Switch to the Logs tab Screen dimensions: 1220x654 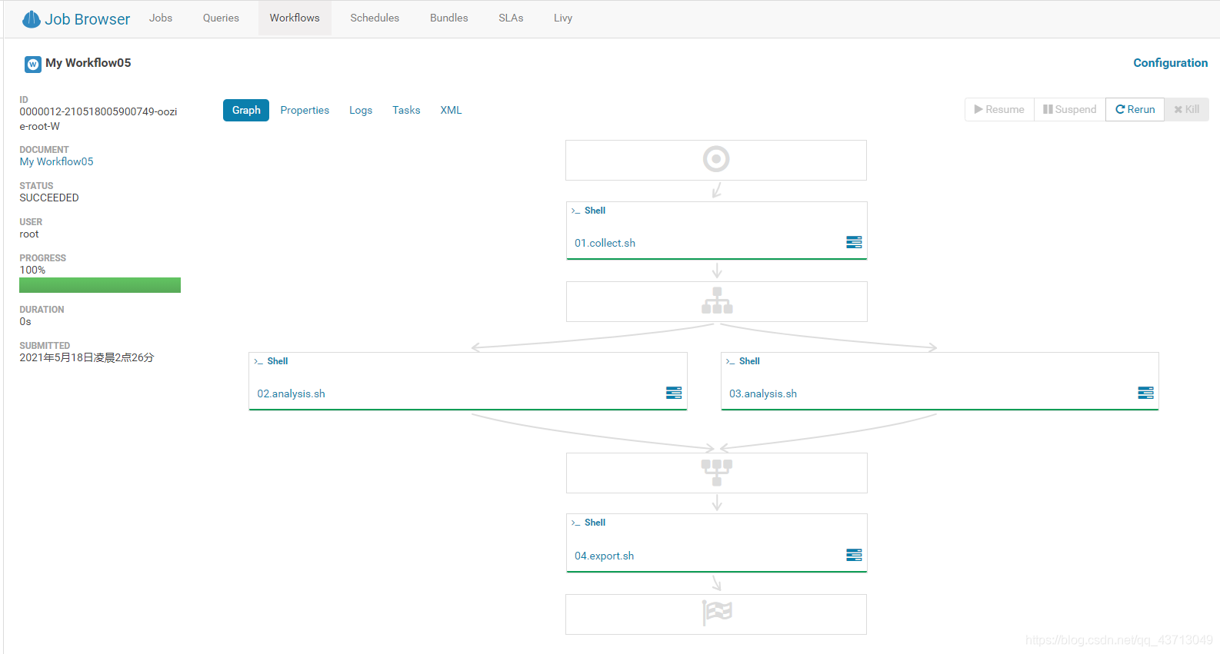(x=361, y=110)
